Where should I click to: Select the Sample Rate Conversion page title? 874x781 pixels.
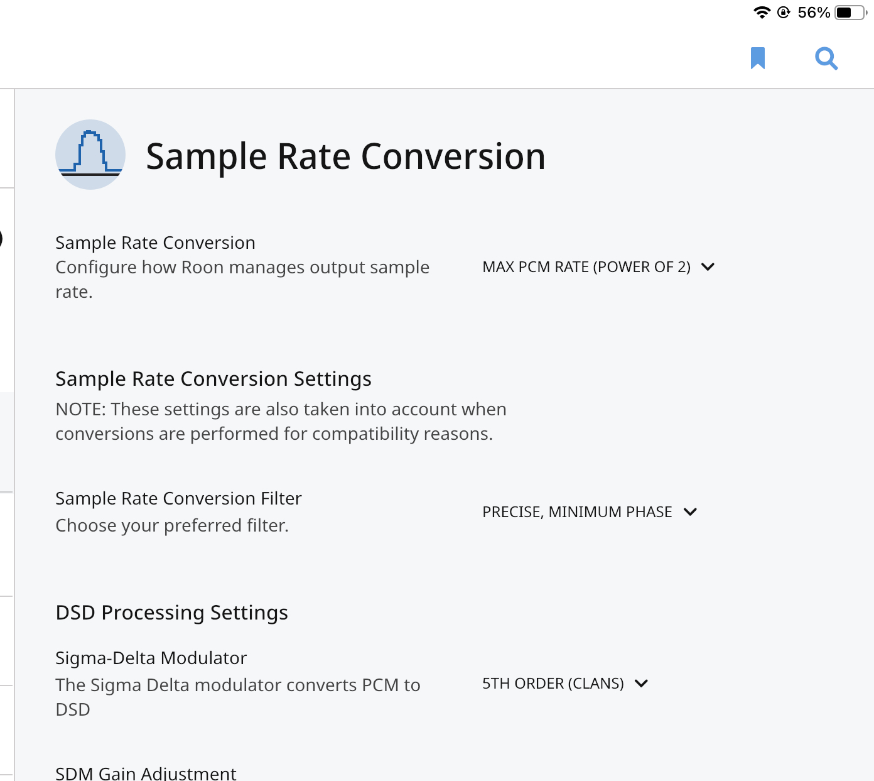coord(345,156)
